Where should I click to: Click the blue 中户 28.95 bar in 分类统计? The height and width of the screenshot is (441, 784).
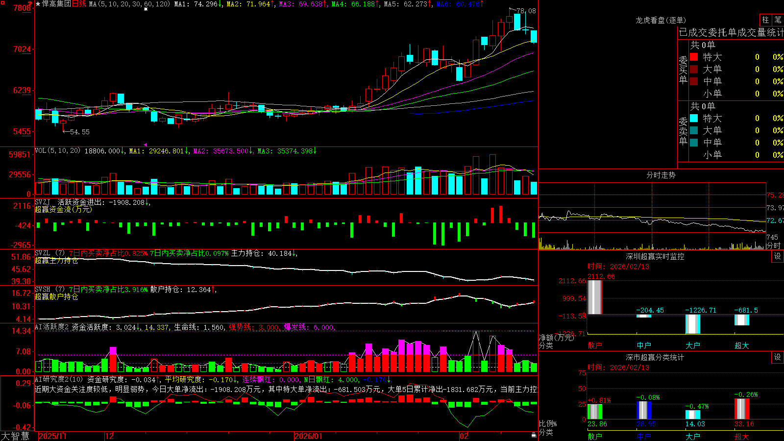coord(644,410)
